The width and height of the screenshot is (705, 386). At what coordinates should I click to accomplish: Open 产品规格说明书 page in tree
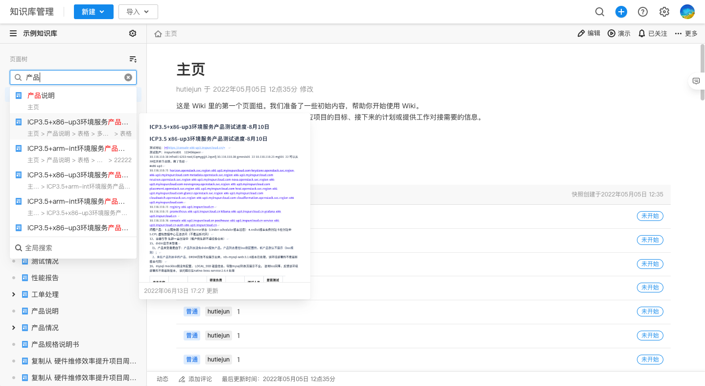click(55, 344)
